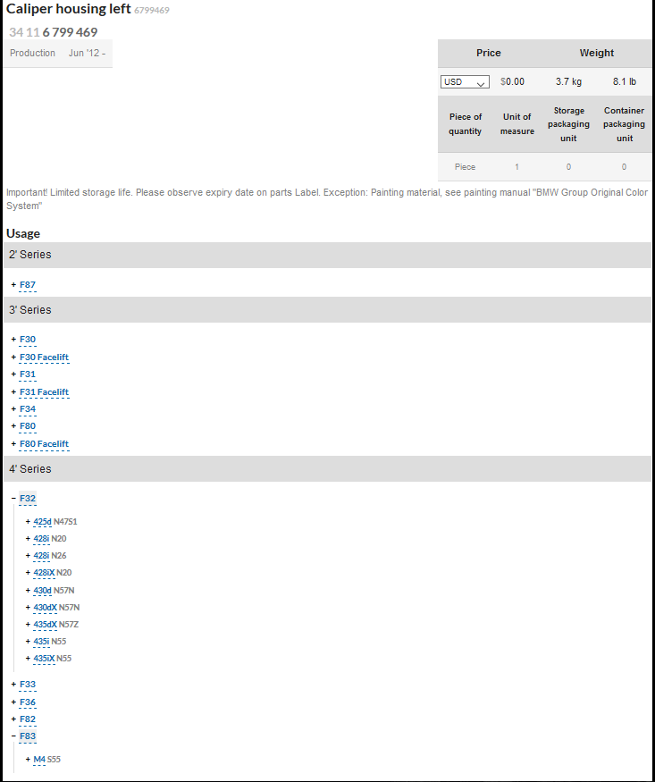Open the 428i N26 link
Image resolution: width=655 pixels, height=782 pixels.
click(41, 556)
